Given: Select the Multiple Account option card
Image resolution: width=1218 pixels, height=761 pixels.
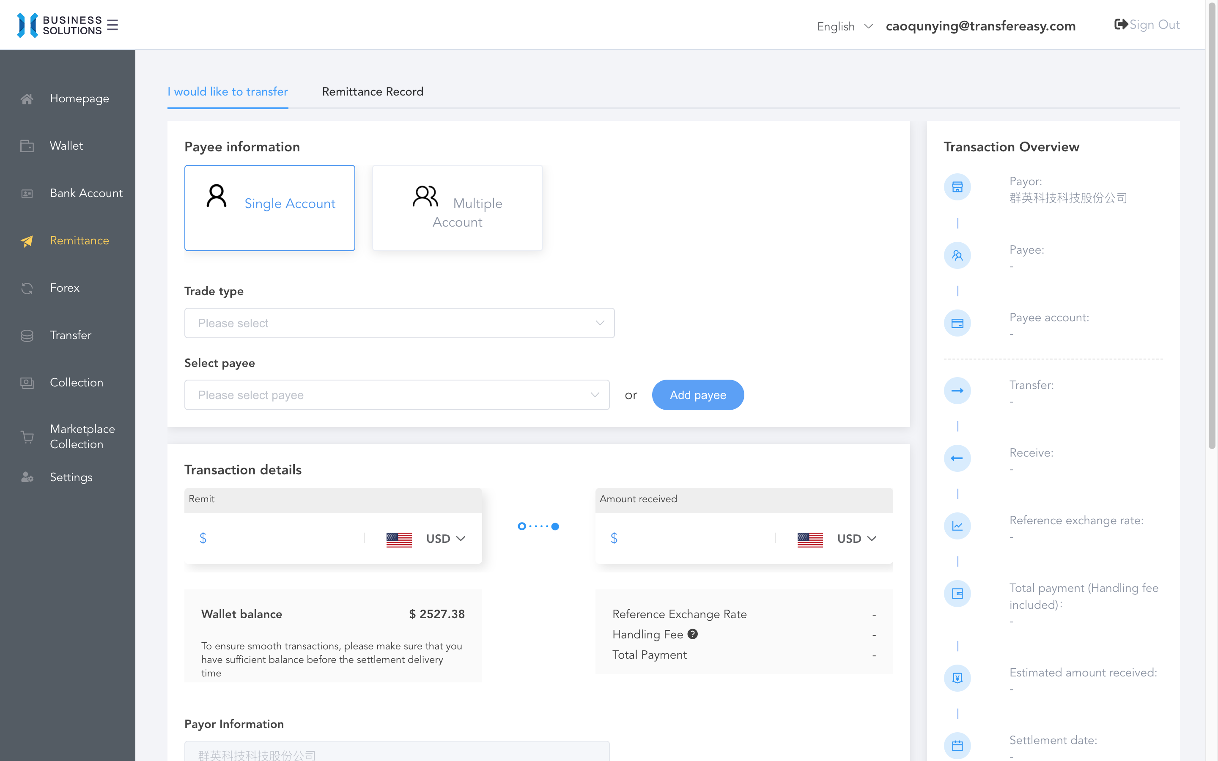Looking at the screenshot, I should tap(457, 208).
